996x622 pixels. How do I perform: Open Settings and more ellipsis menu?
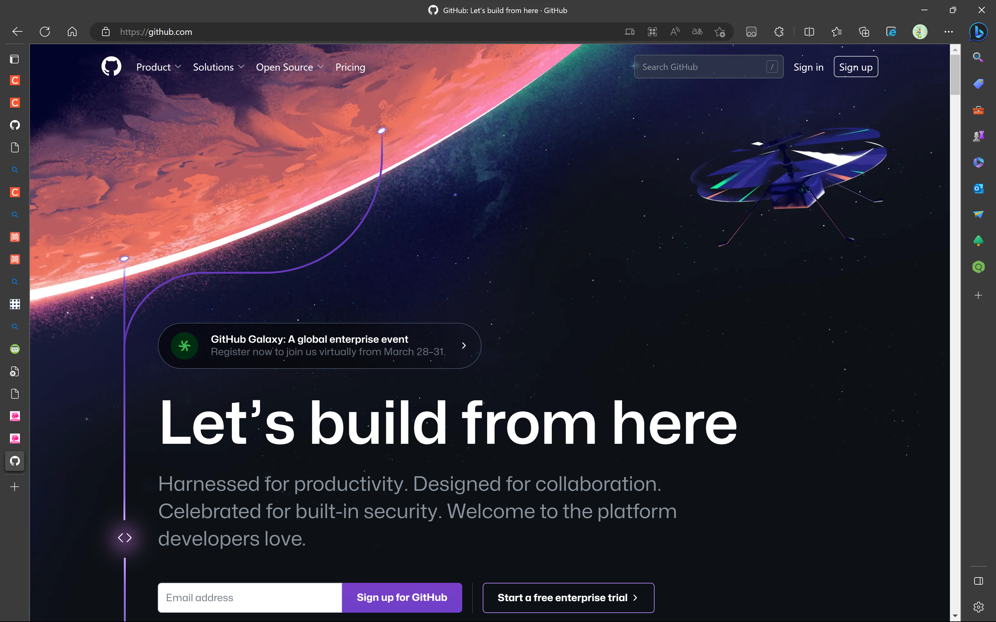948,32
